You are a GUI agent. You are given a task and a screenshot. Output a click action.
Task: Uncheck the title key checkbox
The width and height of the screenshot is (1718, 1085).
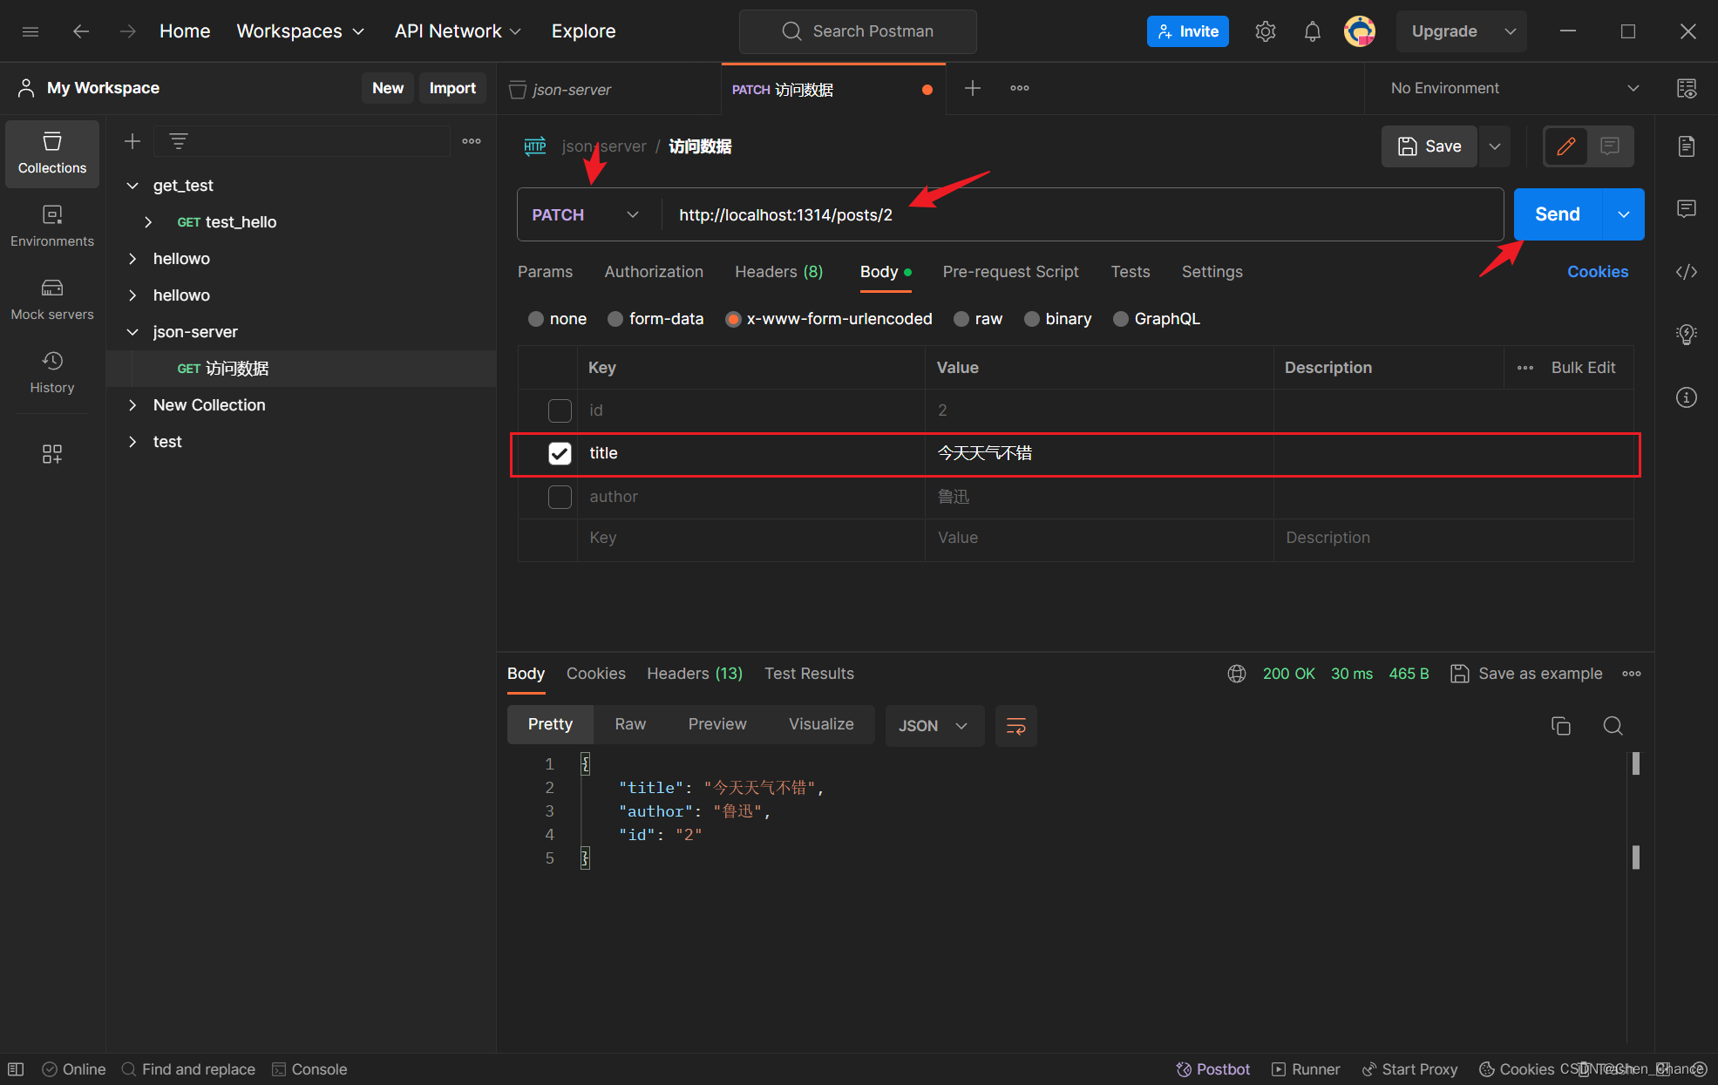tap(560, 453)
